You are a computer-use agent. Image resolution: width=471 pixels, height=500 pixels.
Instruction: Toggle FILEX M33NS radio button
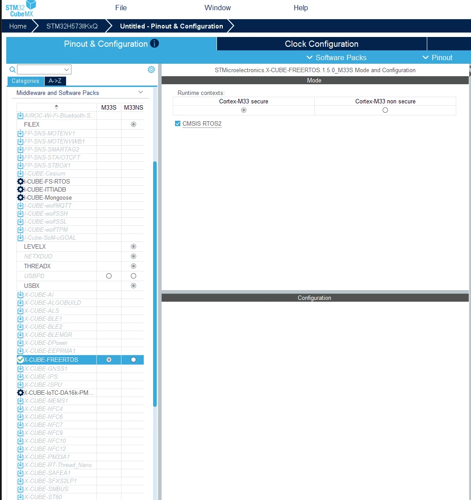pyautogui.click(x=133, y=124)
